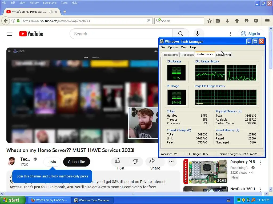This screenshot has height=204, width=273.
Task: Go back with browser back arrow
Action: point(6,21)
